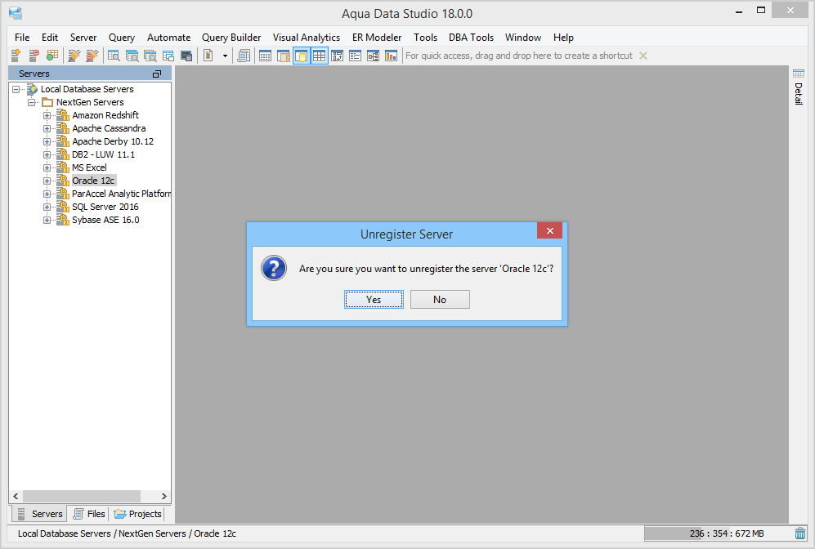The image size is (815, 549).
Task: Click the Connect server plug icon
Action: [x=74, y=56]
